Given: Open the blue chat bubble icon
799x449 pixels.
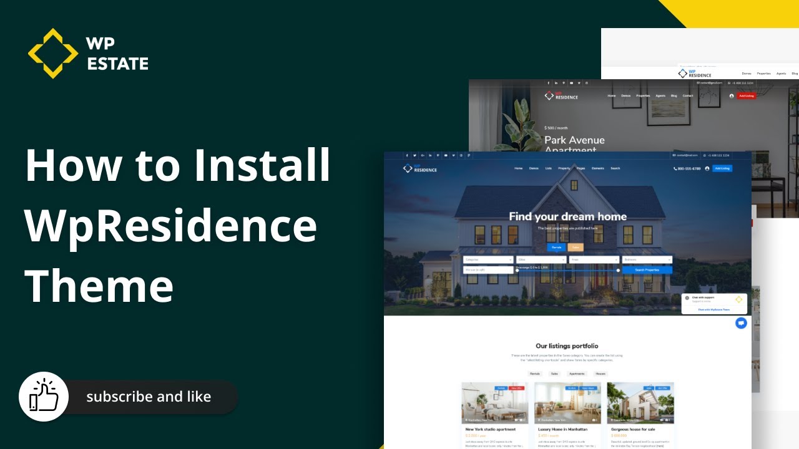Looking at the screenshot, I should click(741, 323).
